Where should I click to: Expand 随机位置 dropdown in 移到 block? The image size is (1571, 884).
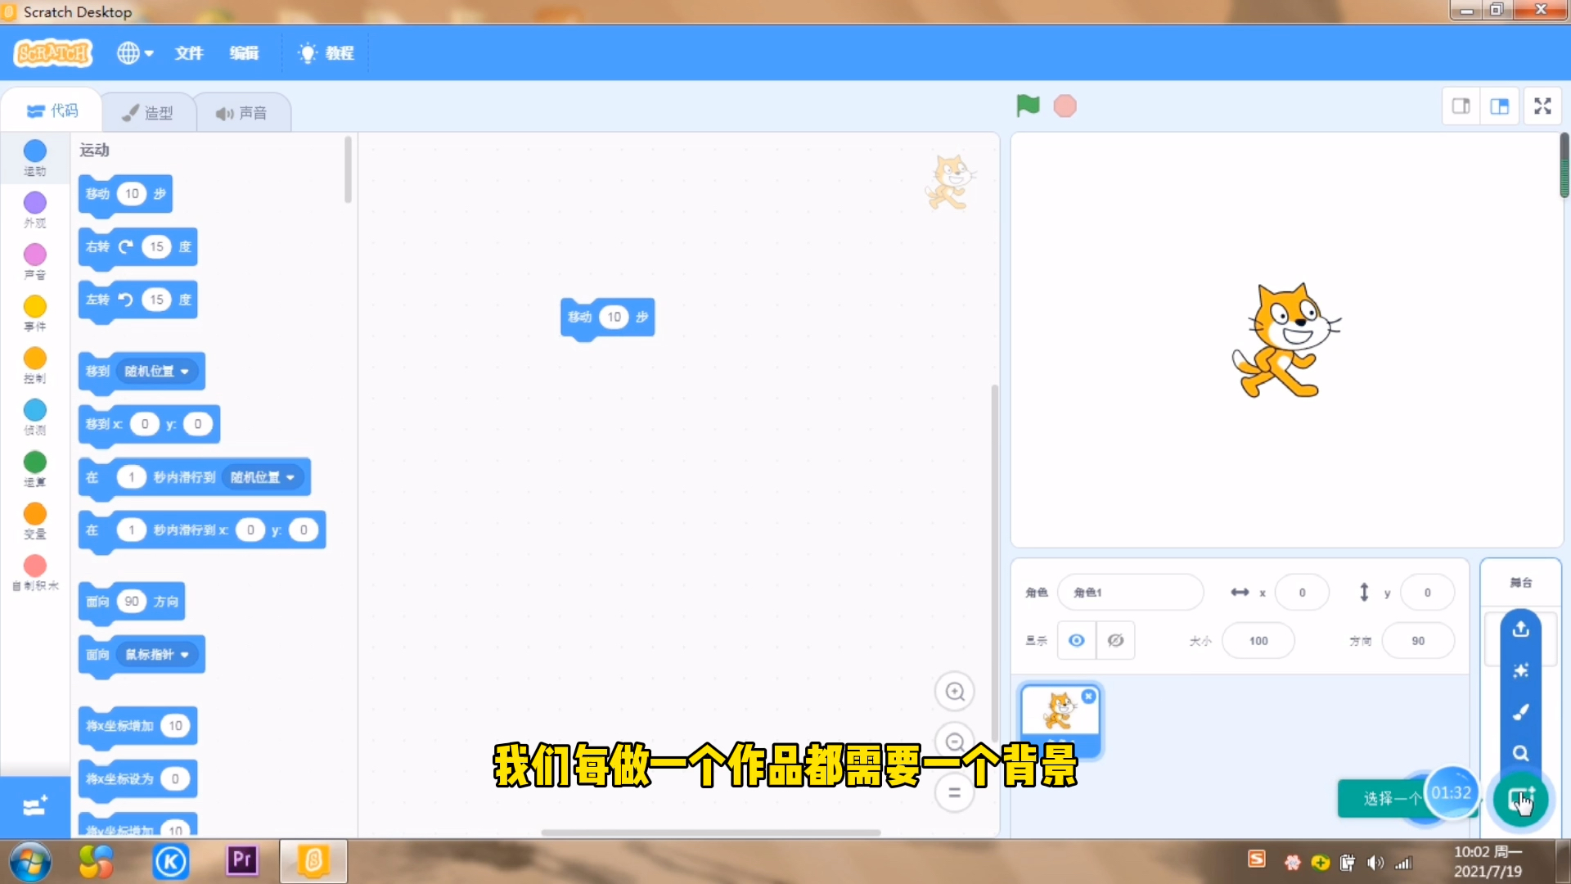(157, 372)
